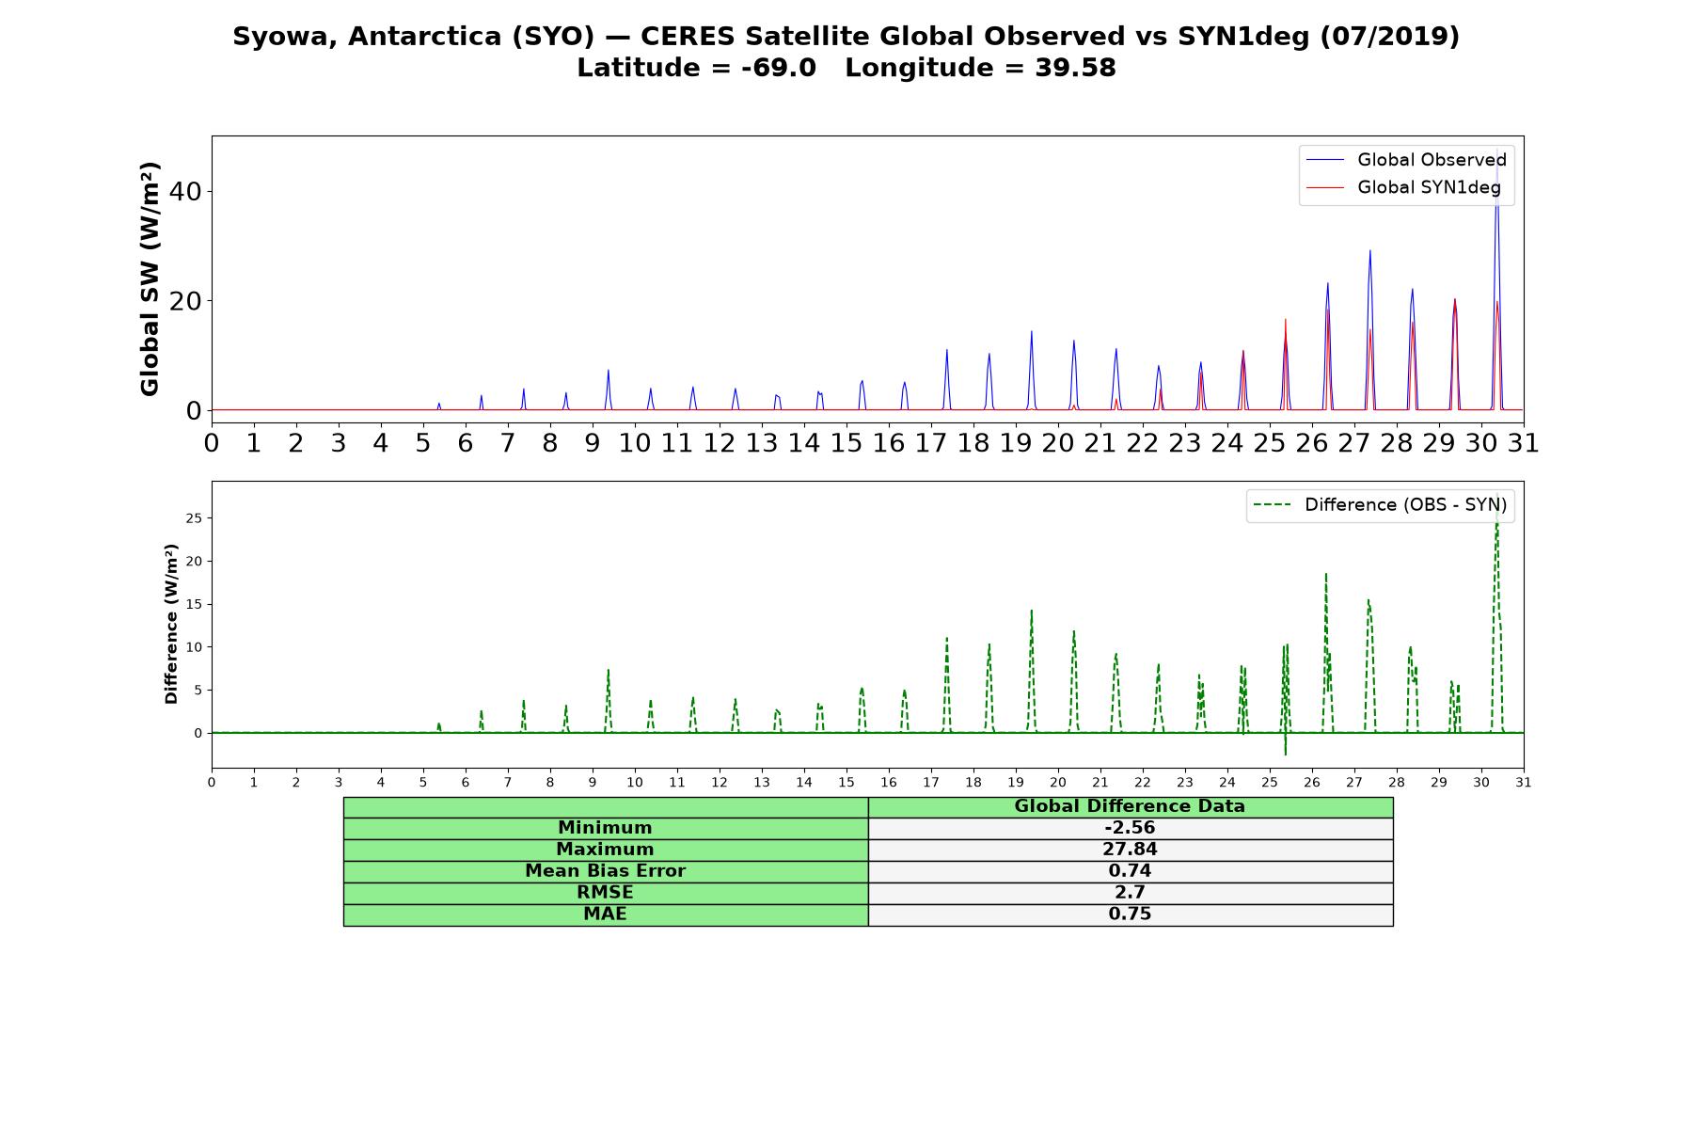Screen dimensions: 1693x1129
Task: Click the RMSE value 2.7 cell
Action: [1131, 893]
